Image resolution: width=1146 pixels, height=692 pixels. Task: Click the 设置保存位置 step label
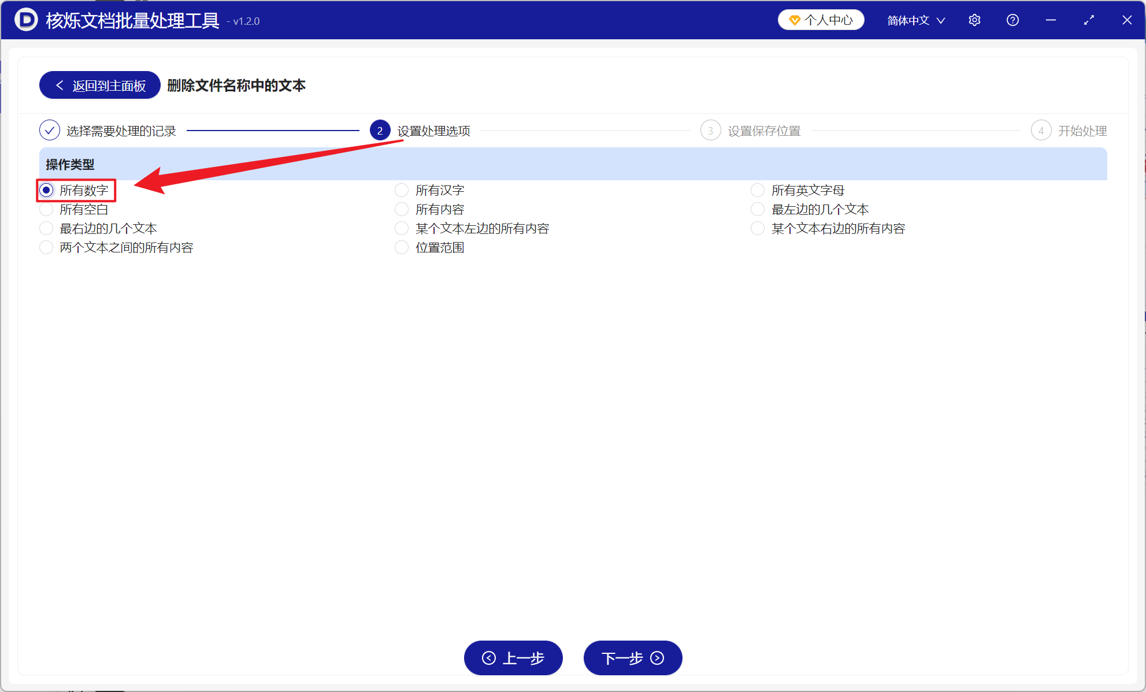point(764,130)
